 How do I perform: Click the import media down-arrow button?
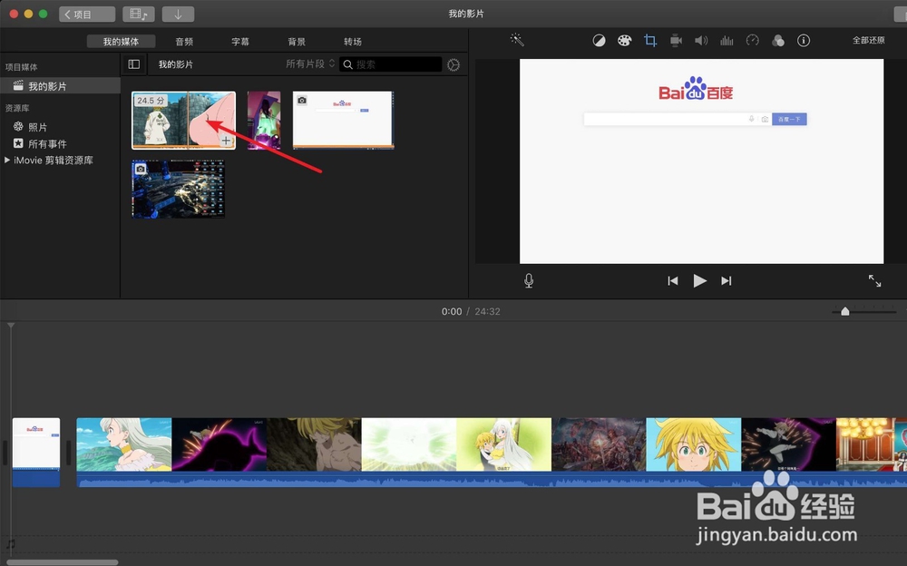178,14
